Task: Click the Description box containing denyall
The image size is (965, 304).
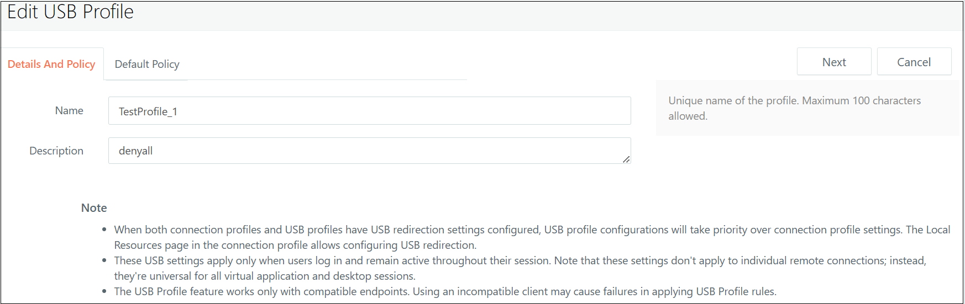Action: click(369, 151)
